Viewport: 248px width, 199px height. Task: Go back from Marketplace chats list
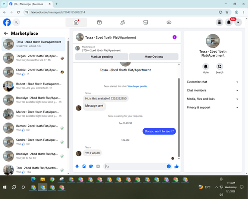tap(6, 33)
